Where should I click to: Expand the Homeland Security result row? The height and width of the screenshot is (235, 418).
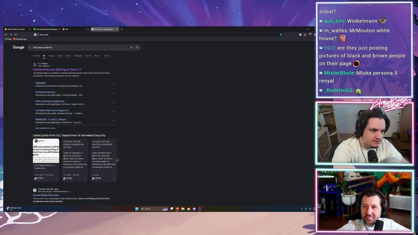[x=75, y=93]
